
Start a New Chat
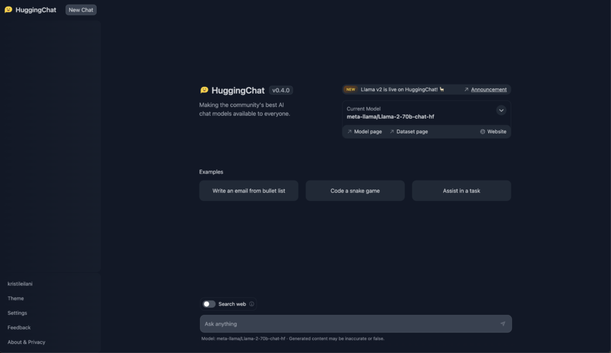81,10
